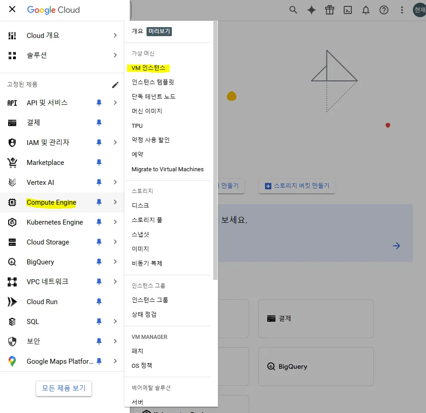The height and width of the screenshot is (413, 426).
Task: Click 스토리지 버킷 만들기 button
Action: (x=297, y=186)
